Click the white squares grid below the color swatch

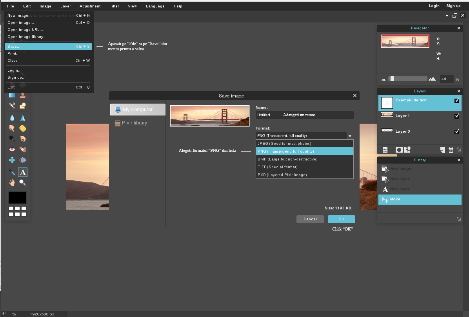point(17,211)
